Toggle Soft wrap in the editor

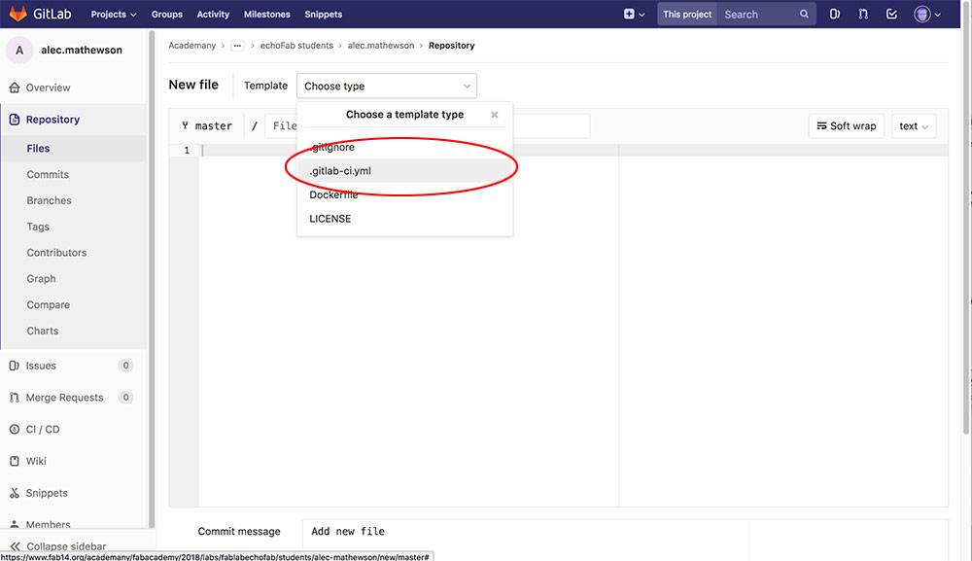click(847, 125)
